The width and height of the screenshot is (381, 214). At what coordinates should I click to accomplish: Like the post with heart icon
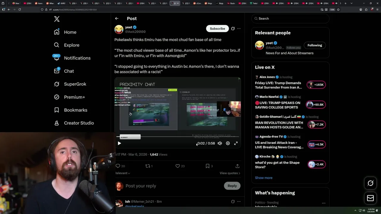point(178,166)
